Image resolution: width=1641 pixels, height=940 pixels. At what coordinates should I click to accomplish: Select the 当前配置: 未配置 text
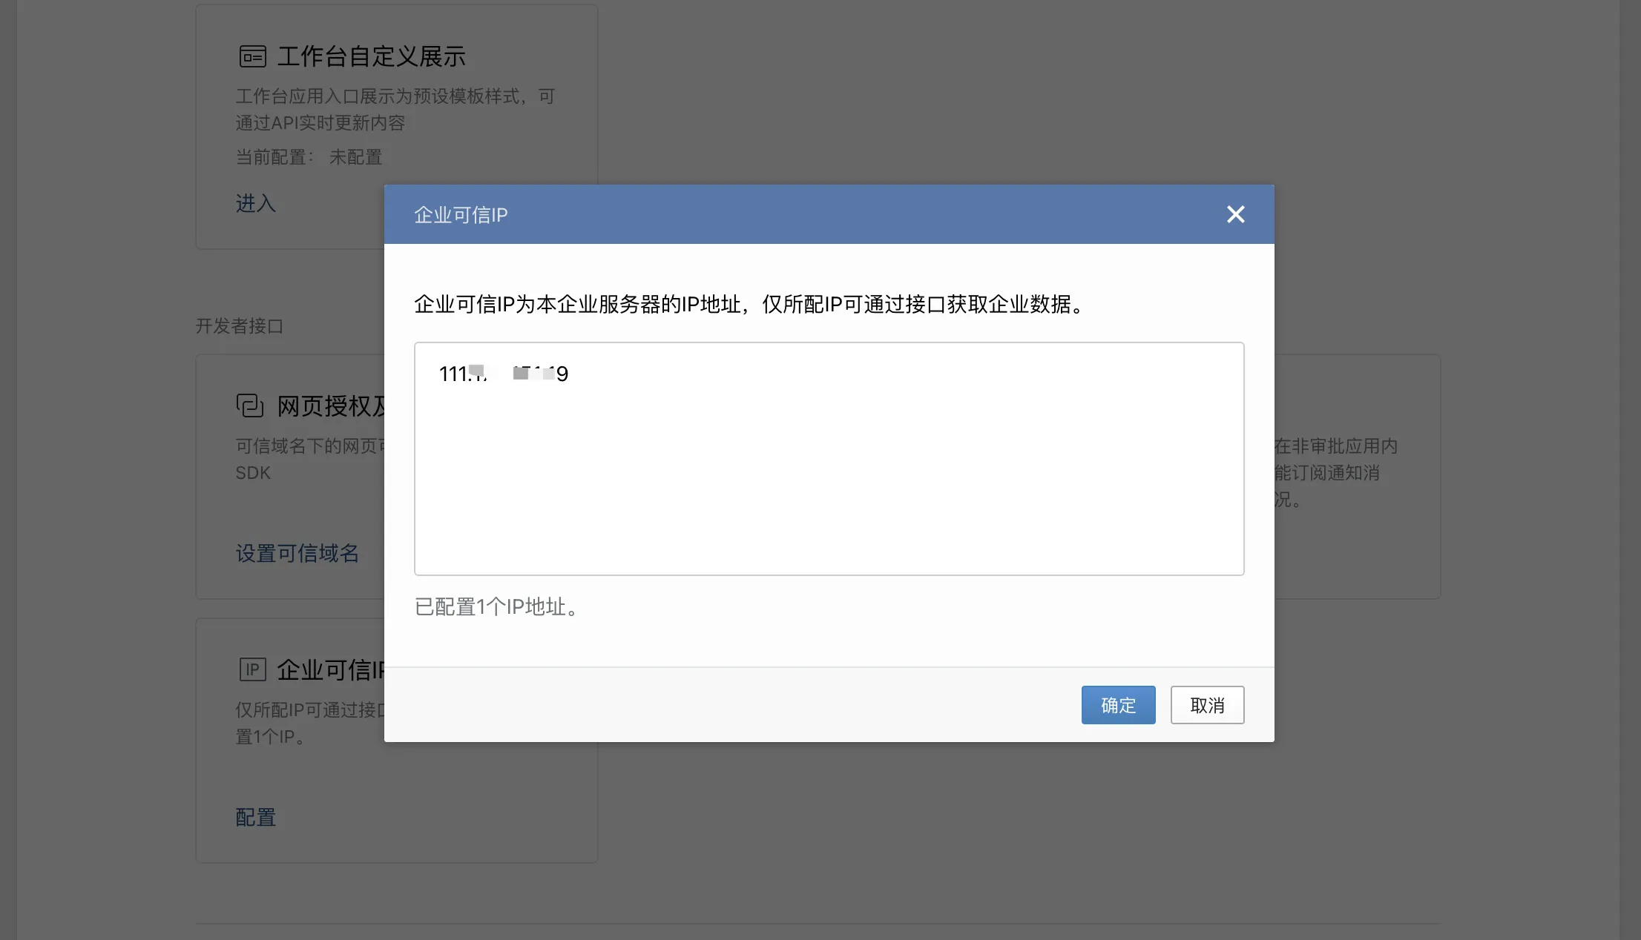point(309,157)
